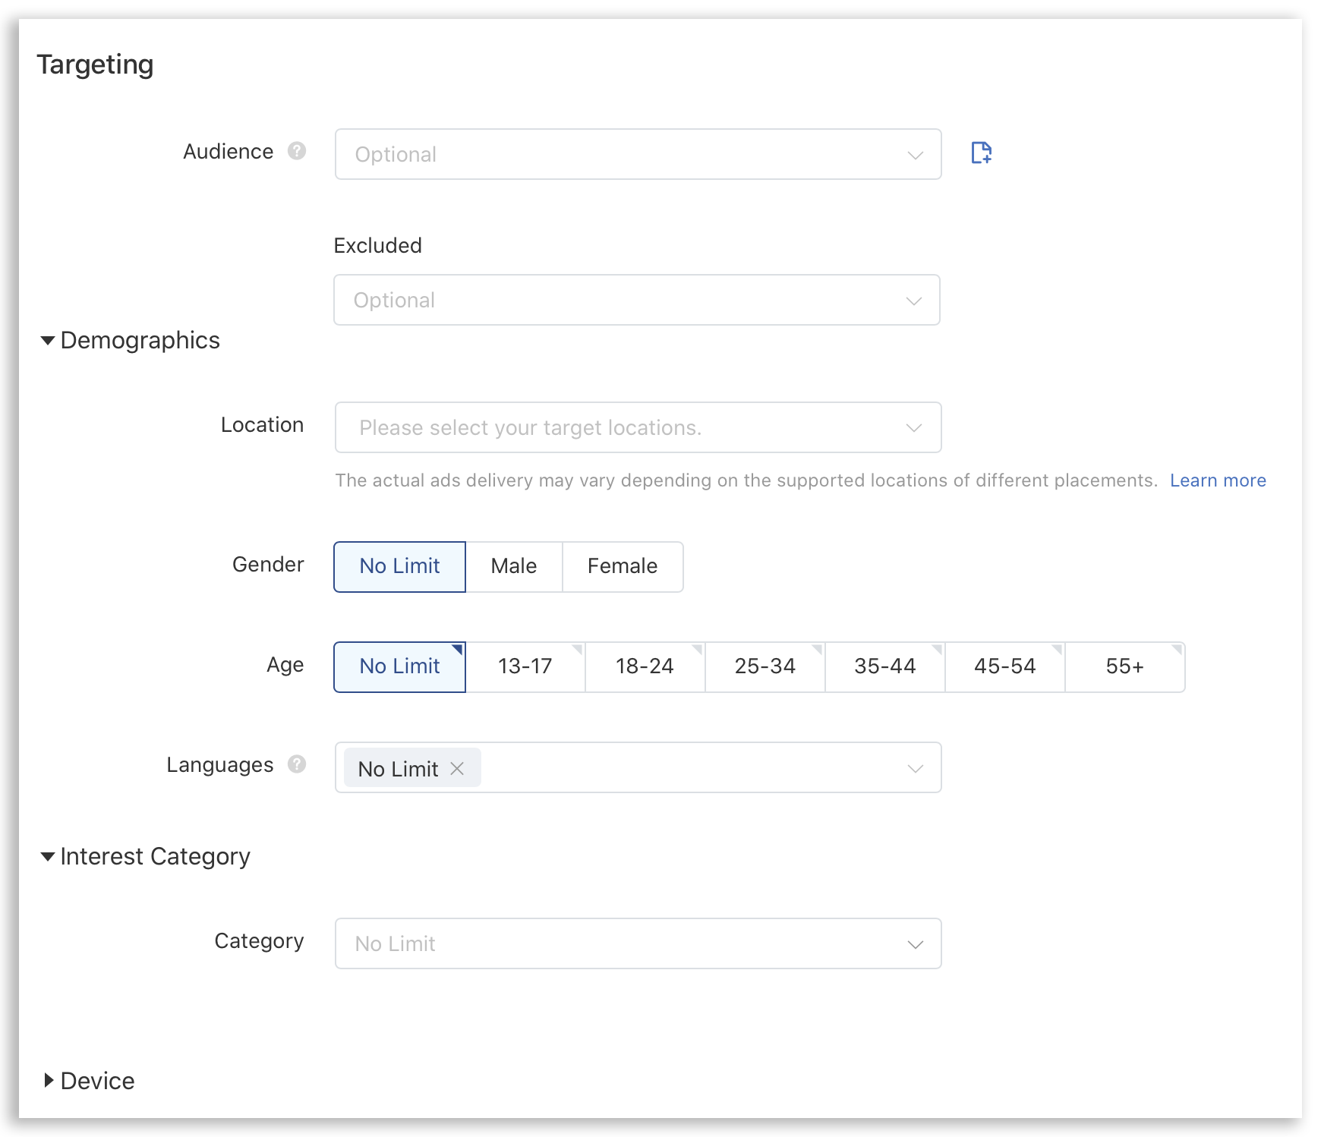Toggle the 35-44 age group

pos(885,666)
